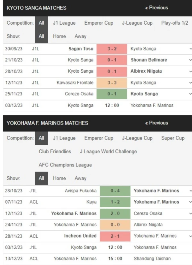Filter Yokohama matches by Super Cup
192x265 pixels.
[x=173, y=138]
